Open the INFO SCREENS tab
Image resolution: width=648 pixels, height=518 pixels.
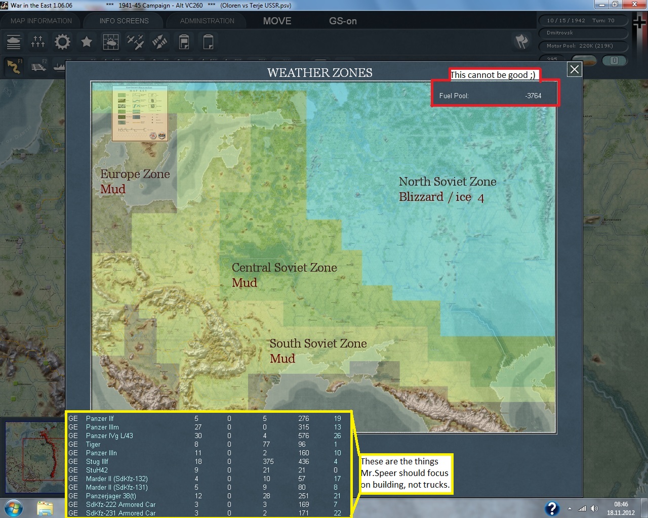[124, 21]
